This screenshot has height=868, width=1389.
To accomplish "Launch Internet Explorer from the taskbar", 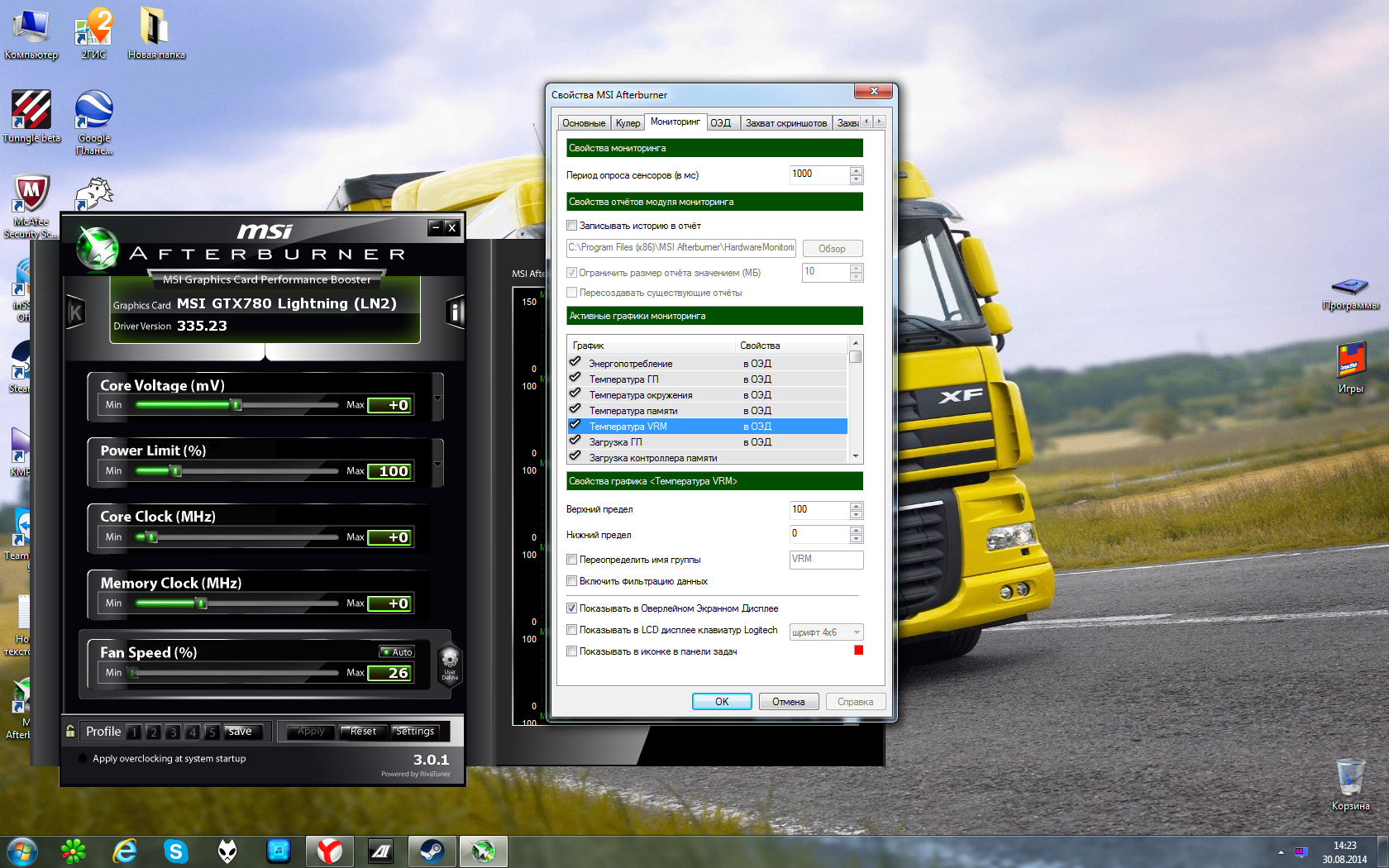I will [125, 851].
